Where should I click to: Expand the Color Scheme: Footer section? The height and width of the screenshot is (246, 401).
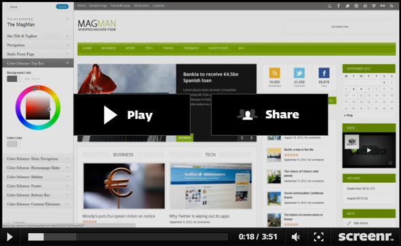[x=38, y=186]
